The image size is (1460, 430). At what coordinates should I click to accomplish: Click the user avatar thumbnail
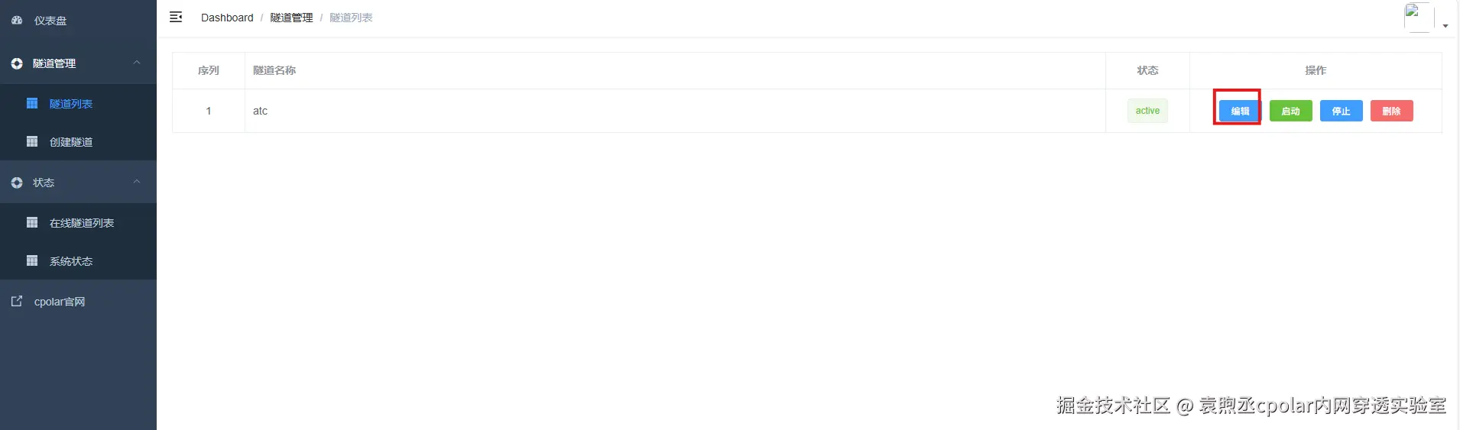pos(1418,18)
